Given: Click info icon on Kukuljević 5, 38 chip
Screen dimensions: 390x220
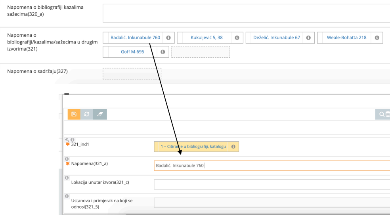Looking at the screenshot, I should coord(237,38).
